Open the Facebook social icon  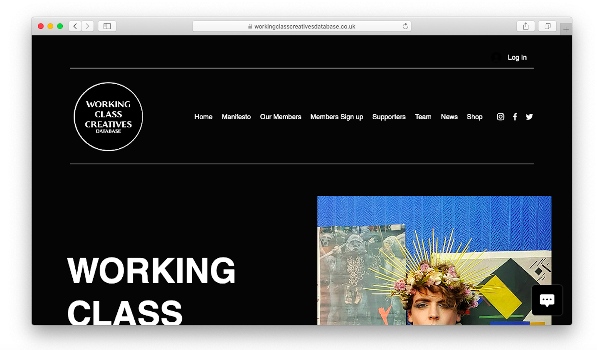(x=515, y=117)
